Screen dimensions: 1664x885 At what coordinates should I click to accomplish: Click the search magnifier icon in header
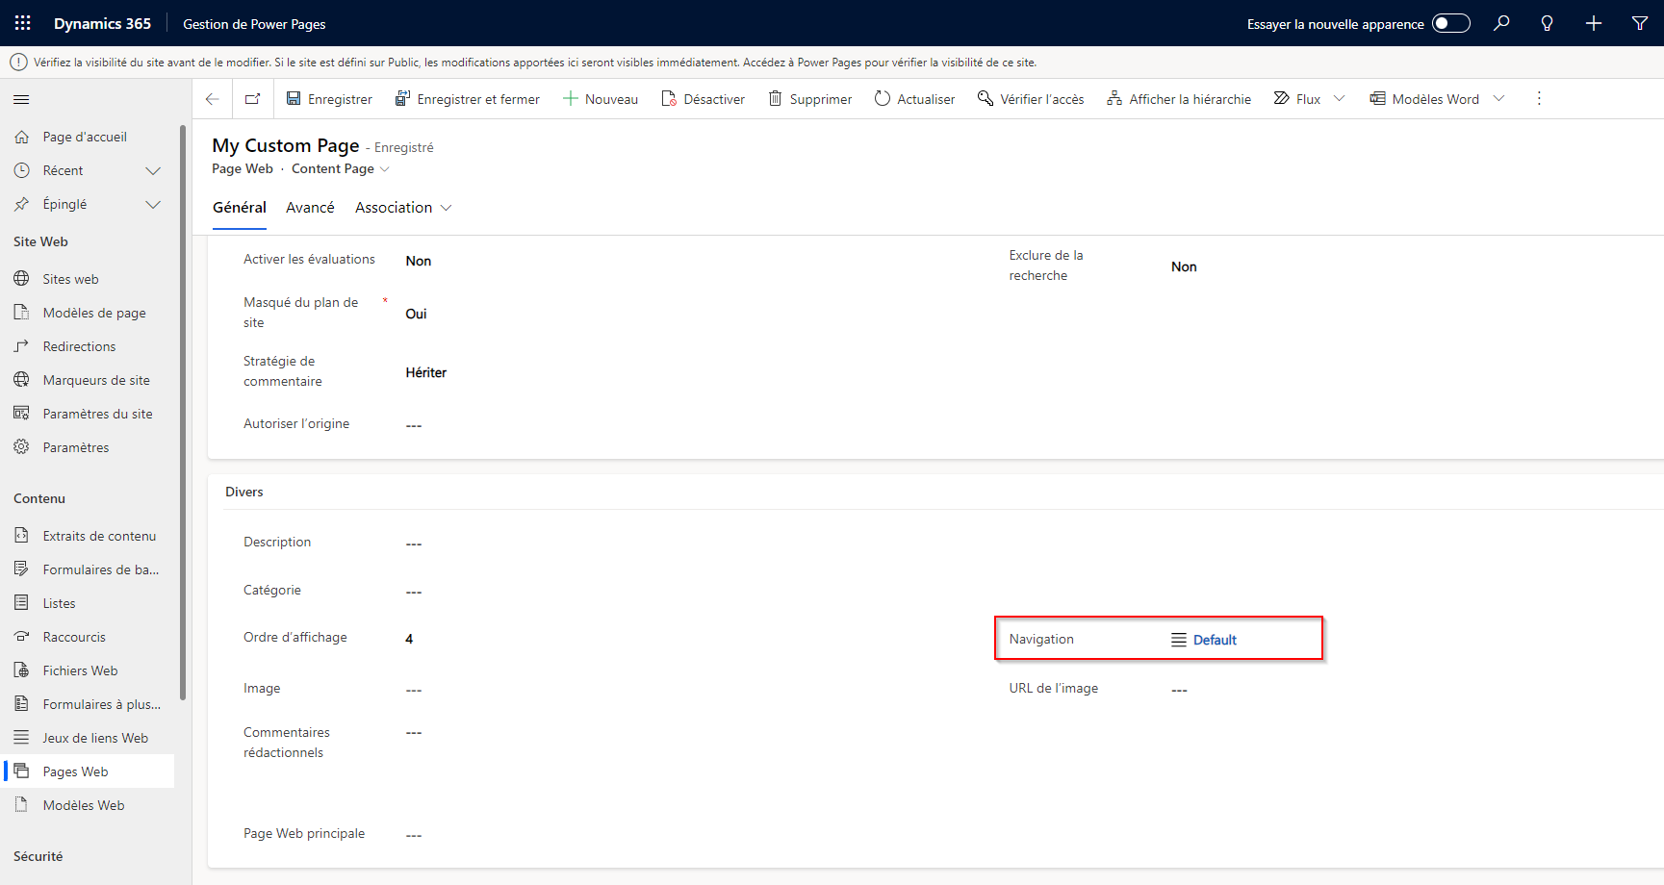click(1501, 23)
